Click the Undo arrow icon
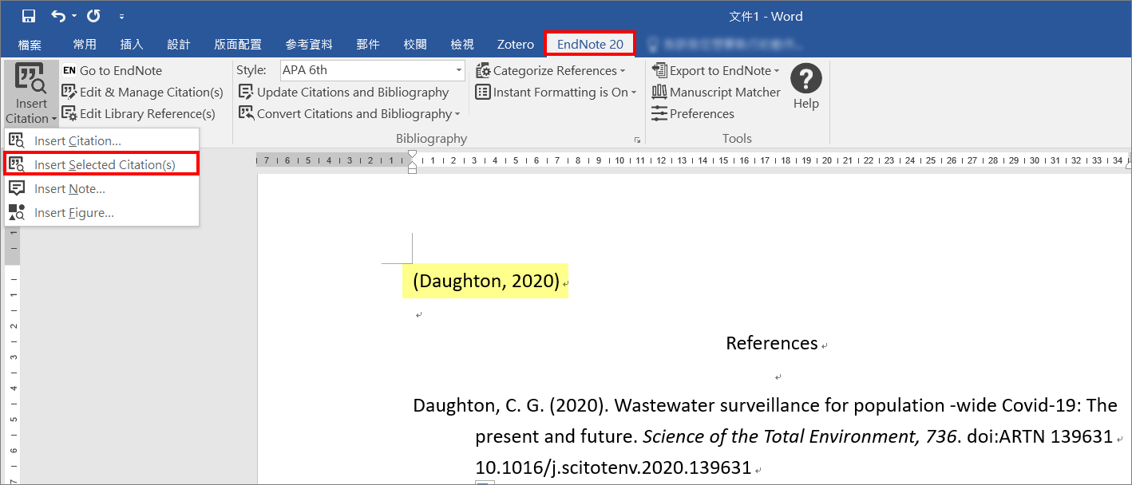 tap(58, 16)
